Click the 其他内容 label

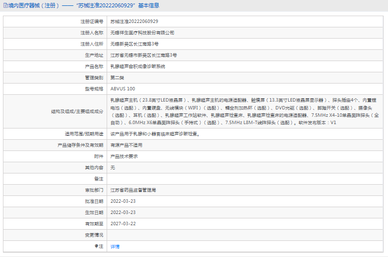click(x=94, y=168)
